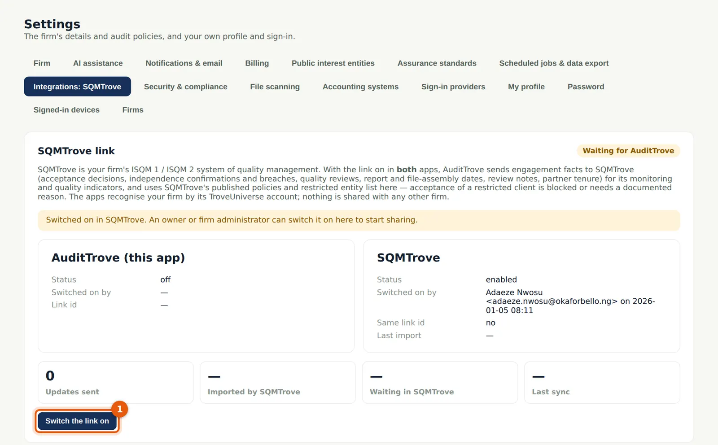This screenshot has width=718, height=445.
Task: Open the Password tab
Action: point(586,87)
